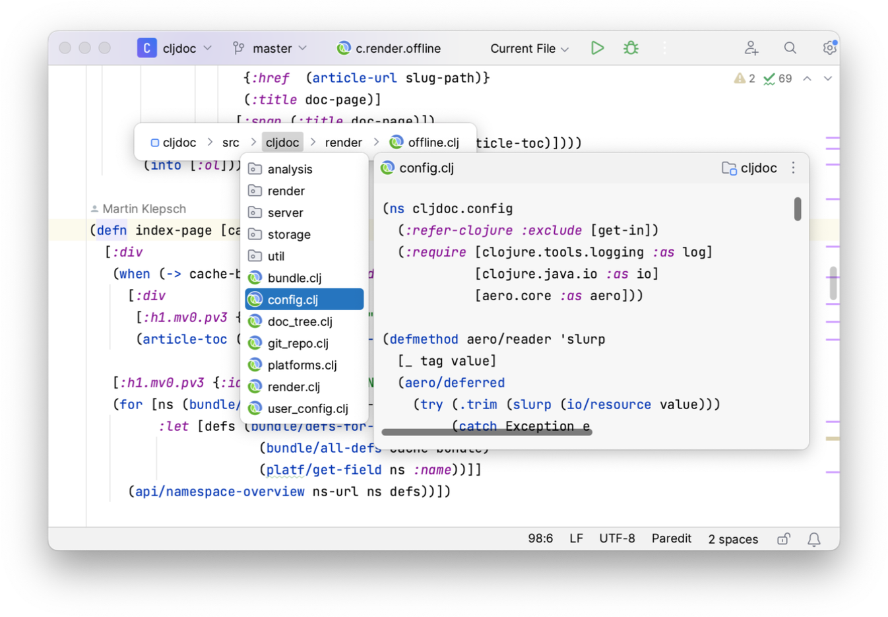Expand the cljdoc project dropdown
Image resolution: width=888 pixels, height=617 pixels.
click(207, 48)
